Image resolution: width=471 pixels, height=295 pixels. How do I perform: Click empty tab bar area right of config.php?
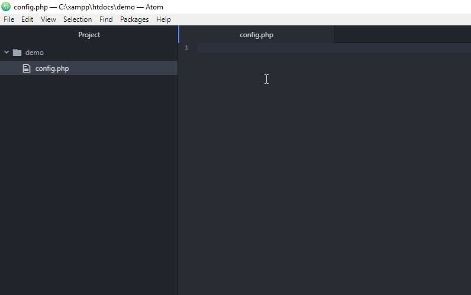[x=402, y=35]
